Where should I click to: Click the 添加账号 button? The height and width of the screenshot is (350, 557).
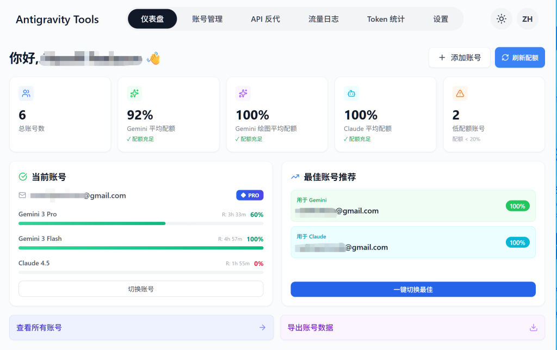click(459, 57)
